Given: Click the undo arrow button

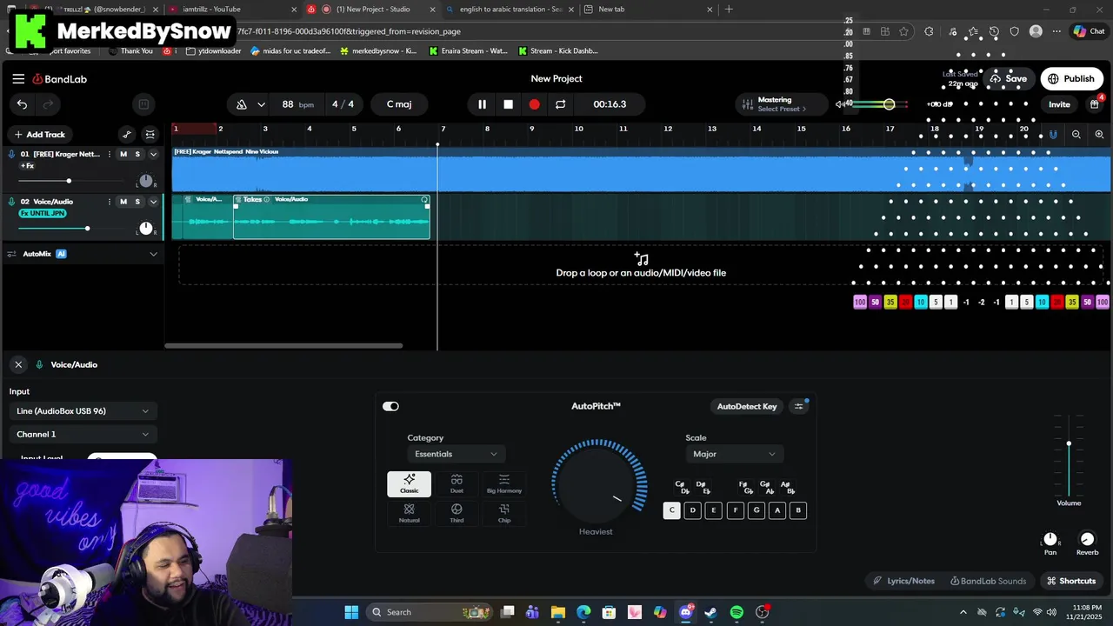Looking at the screenshot, I should tap(23, 104).
